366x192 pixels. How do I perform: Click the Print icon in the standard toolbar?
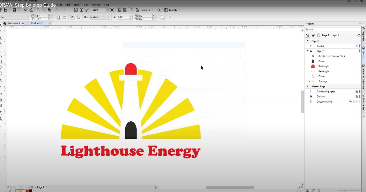(x=32, y=10)
